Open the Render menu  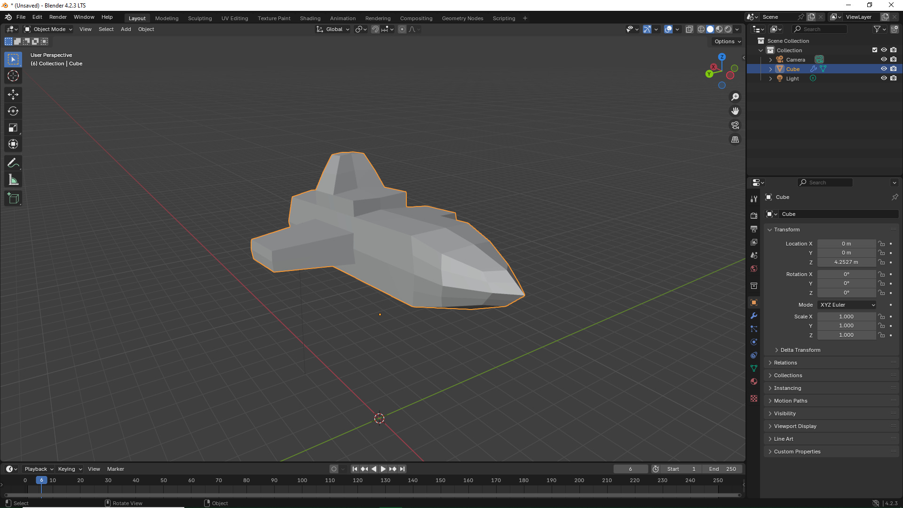[x=58, y=17]
